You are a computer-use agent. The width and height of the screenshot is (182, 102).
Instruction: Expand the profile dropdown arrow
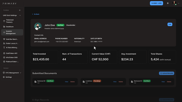pos(179,3)
